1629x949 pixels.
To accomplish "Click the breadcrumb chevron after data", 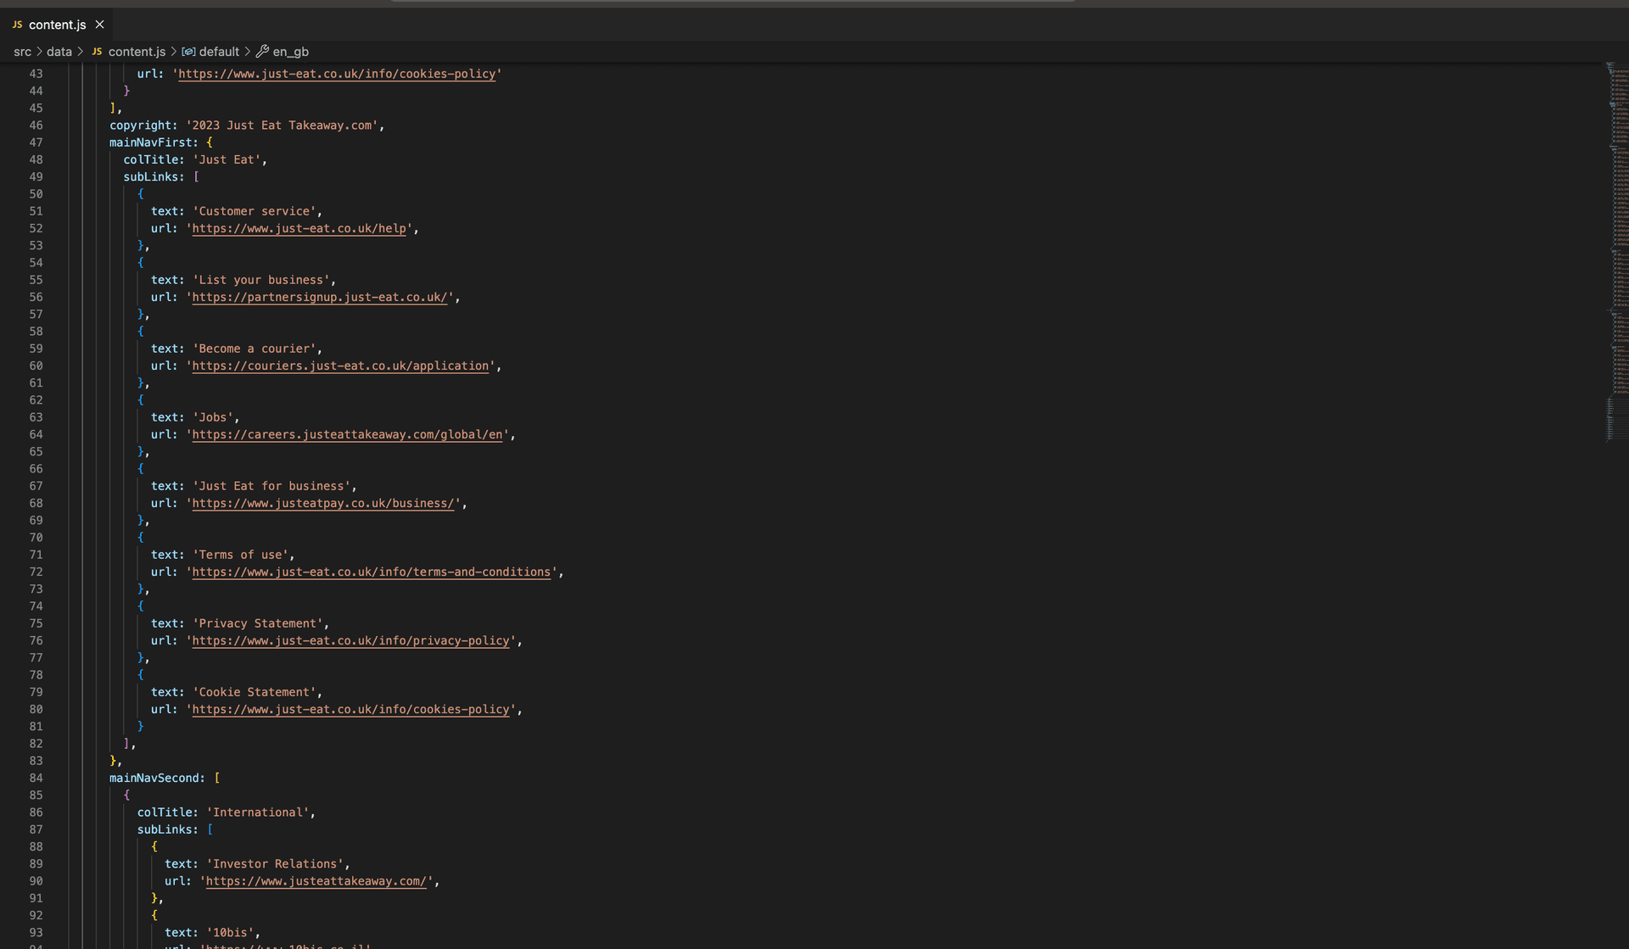I will pos(81,52).
